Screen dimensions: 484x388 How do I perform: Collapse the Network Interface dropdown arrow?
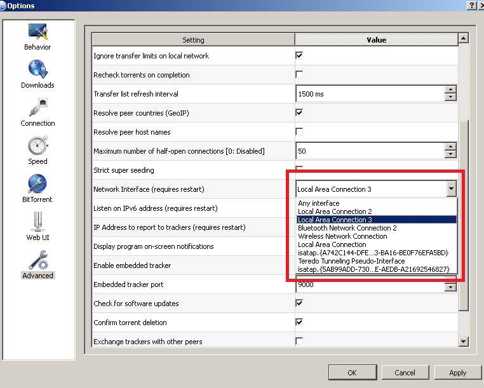coord(451,189)
